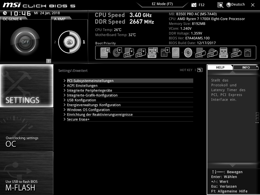Select the legacy hard disk icon without U badge
The image size is (260, 195).
coord(176,53)
